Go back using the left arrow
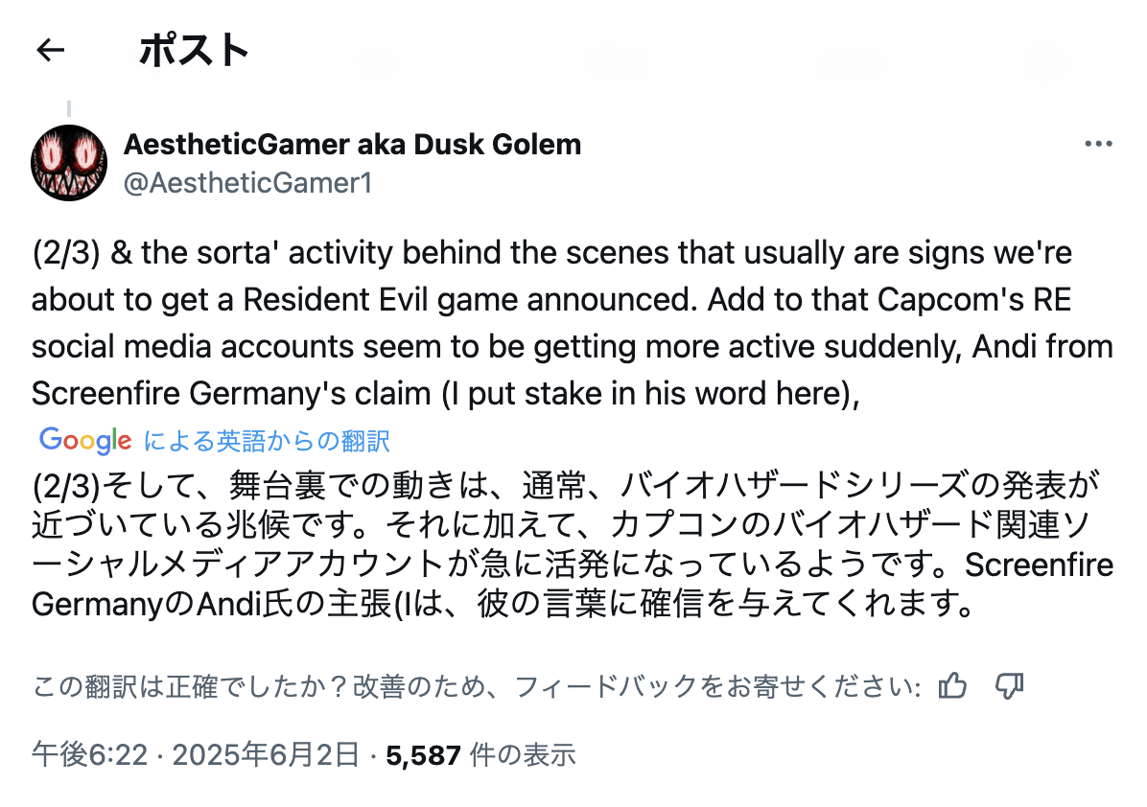This screenshot has width=1147, height=807. click(x=51, y=50)
